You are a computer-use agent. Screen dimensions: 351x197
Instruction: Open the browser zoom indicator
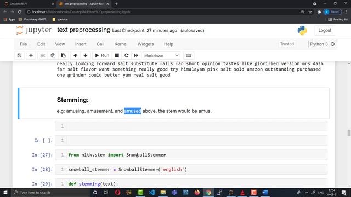pyautogui.click(x=303, y=12)
